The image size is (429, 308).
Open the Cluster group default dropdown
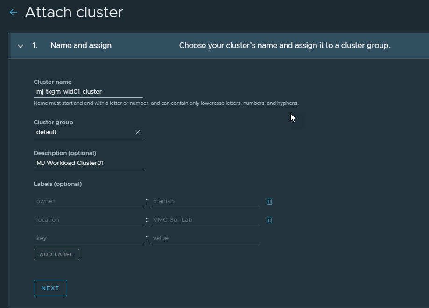pos(84,132)
